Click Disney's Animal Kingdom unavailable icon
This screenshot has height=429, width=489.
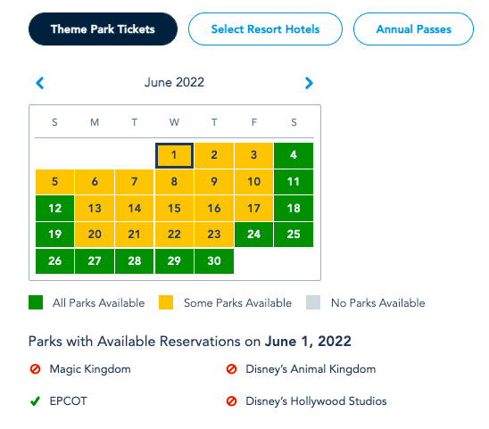click(x=231, y=369)
